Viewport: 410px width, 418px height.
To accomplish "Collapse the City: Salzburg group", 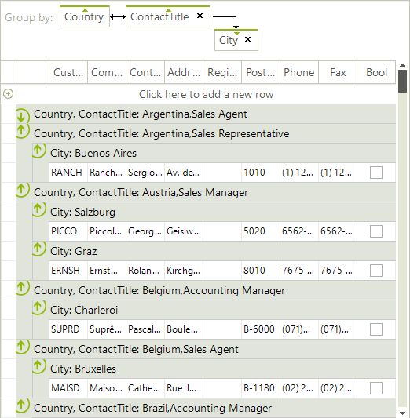I will click(38, 209).
